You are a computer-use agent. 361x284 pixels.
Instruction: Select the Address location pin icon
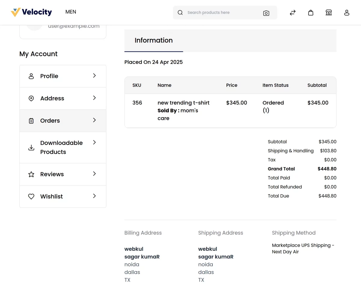[x=31, y=98]
